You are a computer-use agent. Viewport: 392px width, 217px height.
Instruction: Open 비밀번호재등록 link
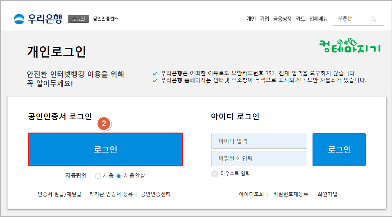[x=291, y=194]
